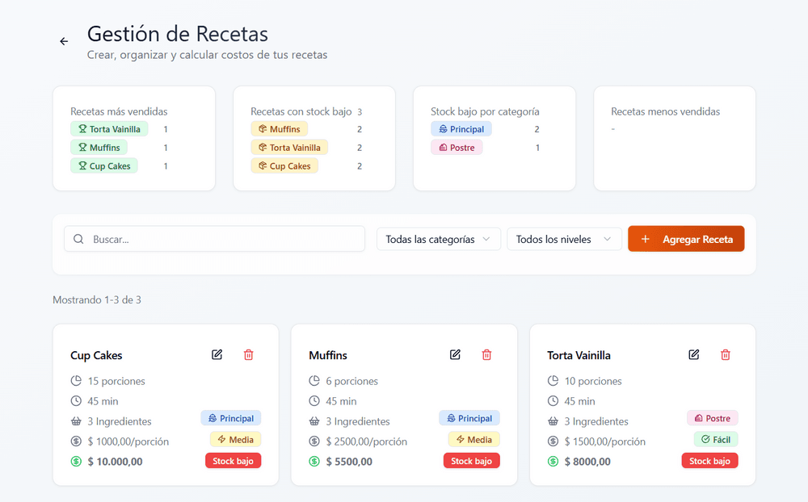Image resolution: width=808 pixels, height=502 pixels.
Task: Click Stock bajo badge on Cup Cakes card
Action: (x=233, y=461)
